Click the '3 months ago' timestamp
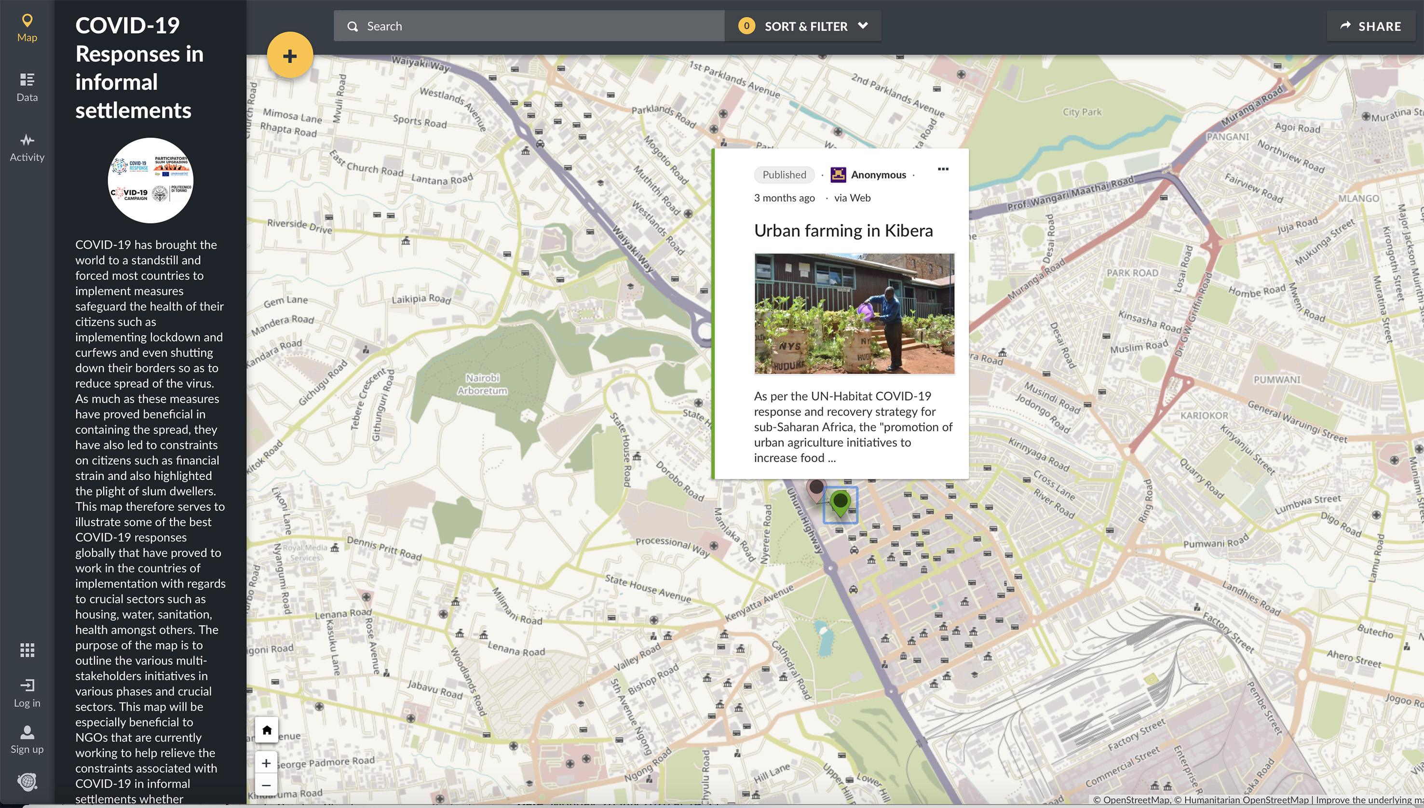Screen dimensions: 1424x808 pyautogui.click(x=784, y=198)
